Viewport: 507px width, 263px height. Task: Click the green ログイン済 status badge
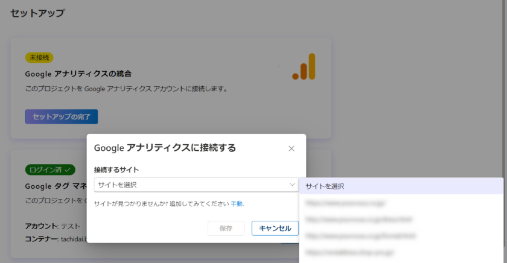click(50, 170)
